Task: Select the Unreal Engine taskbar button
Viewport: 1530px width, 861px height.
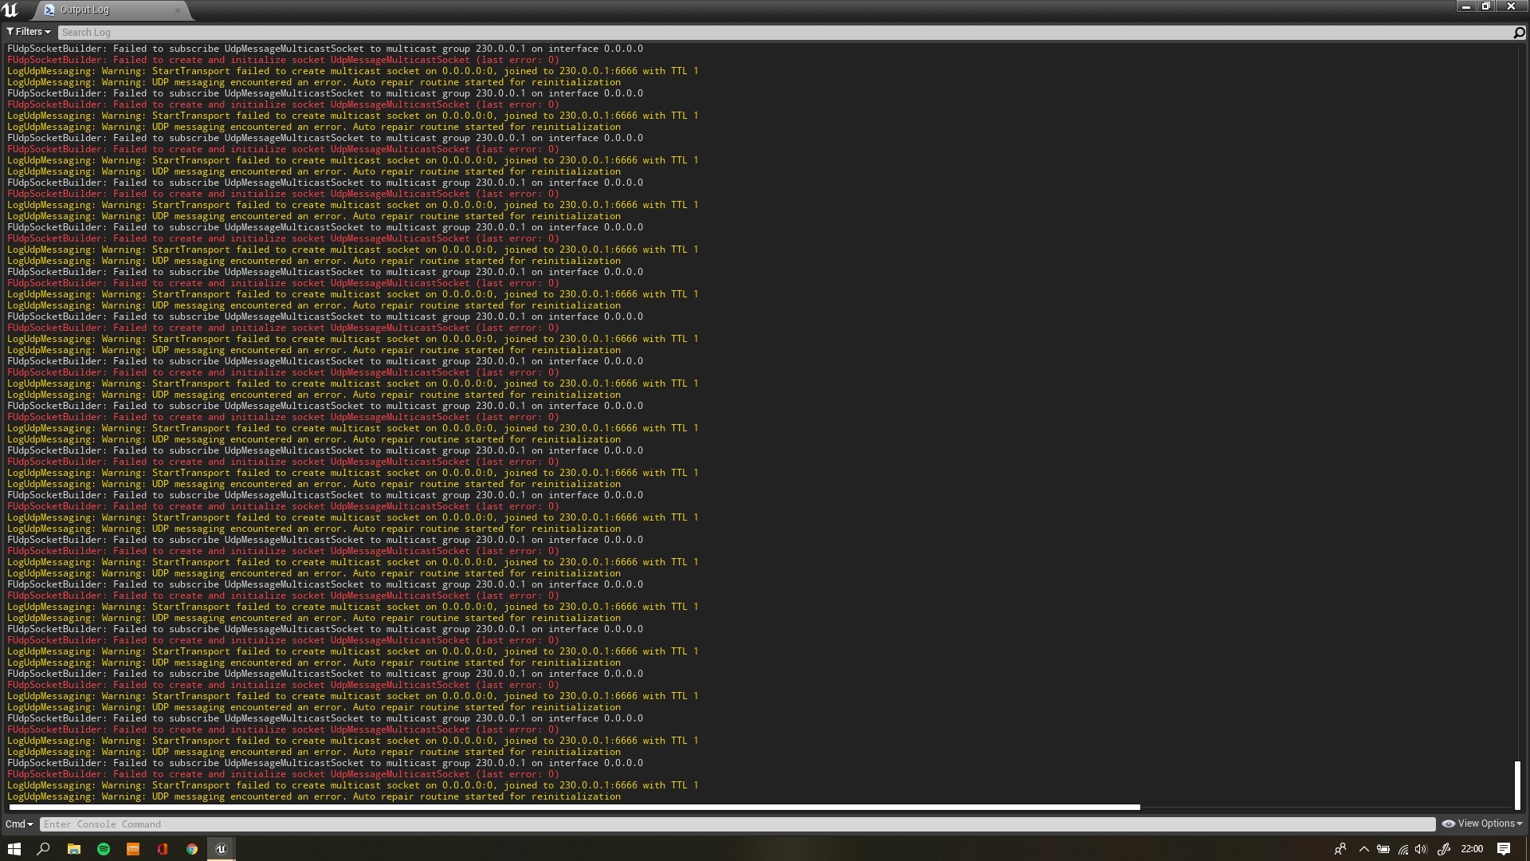Action: coord(222,849)
